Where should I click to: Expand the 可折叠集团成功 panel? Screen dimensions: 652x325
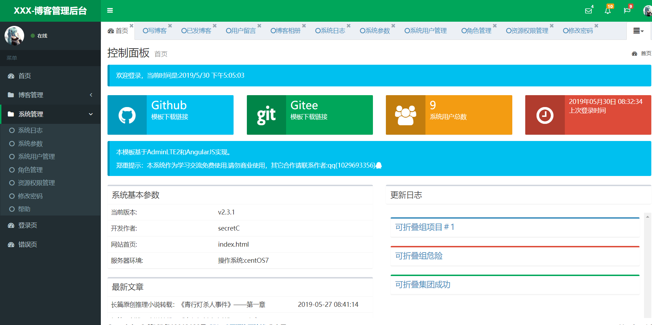pos(423,285)
